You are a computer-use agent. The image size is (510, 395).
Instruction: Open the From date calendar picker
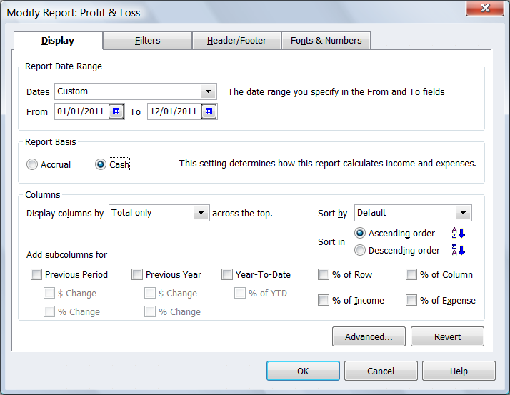pos(116,111)
